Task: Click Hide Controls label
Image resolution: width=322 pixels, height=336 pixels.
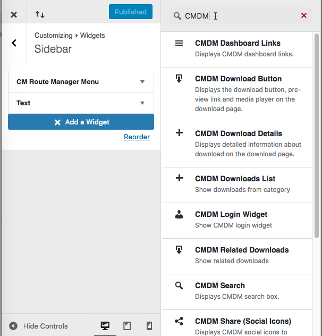Action: pos(45,326)
